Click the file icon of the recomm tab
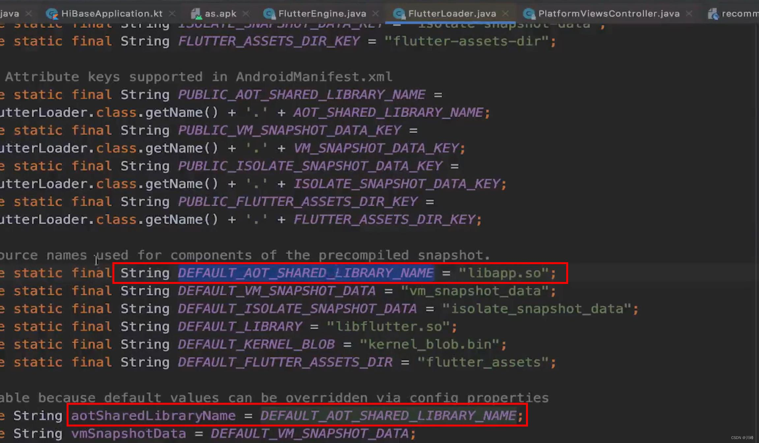The image size is (759, 443). click(x=713, y=14)
